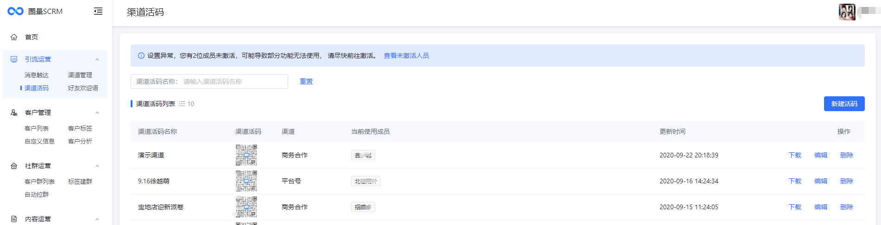Screen dimensions: 881x225
Task: Open 查看未激活人员 link
Action: (x=406, y=56)
